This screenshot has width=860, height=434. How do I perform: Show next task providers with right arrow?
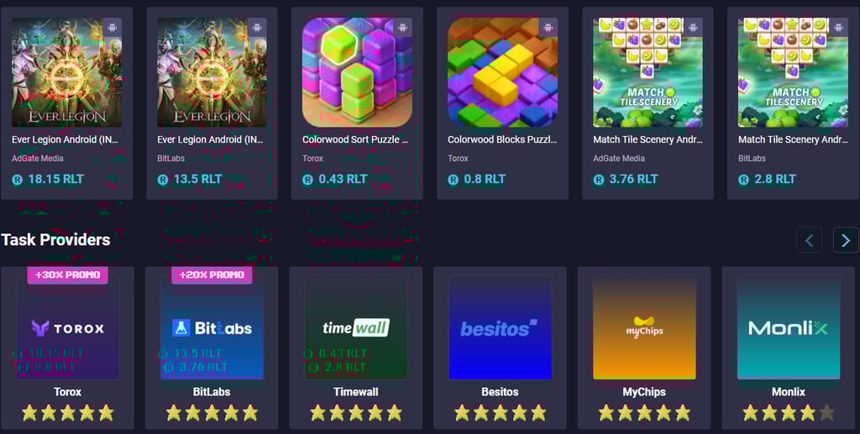click(846, 240)
